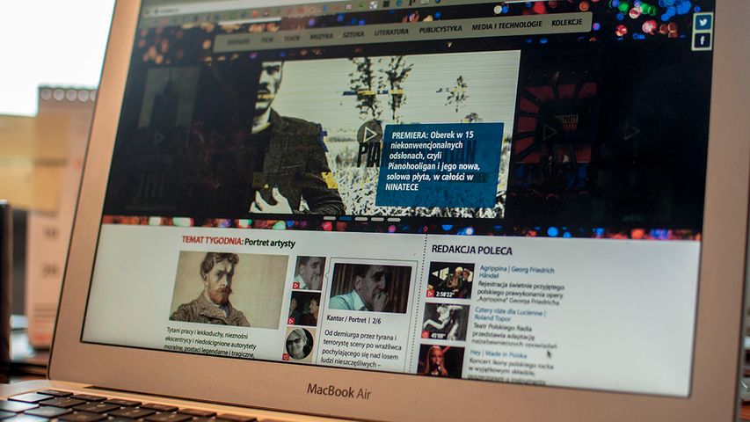This screenshot has height=422, width=750.
Task: Play the Pianohooligan featured video
Action: coord(369,134)
